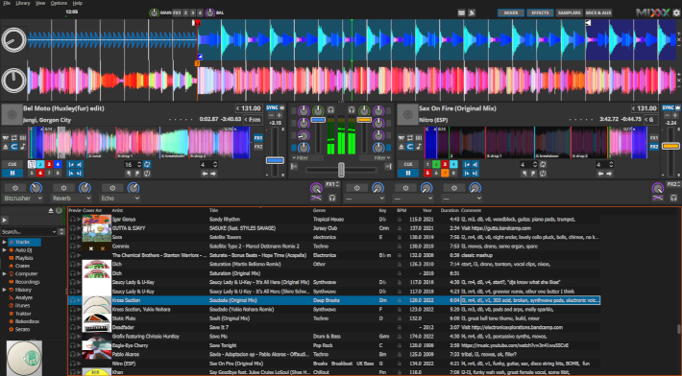Open the Echo effect dropdown
Screen dimensions: 682x376
tap(120, 198)
